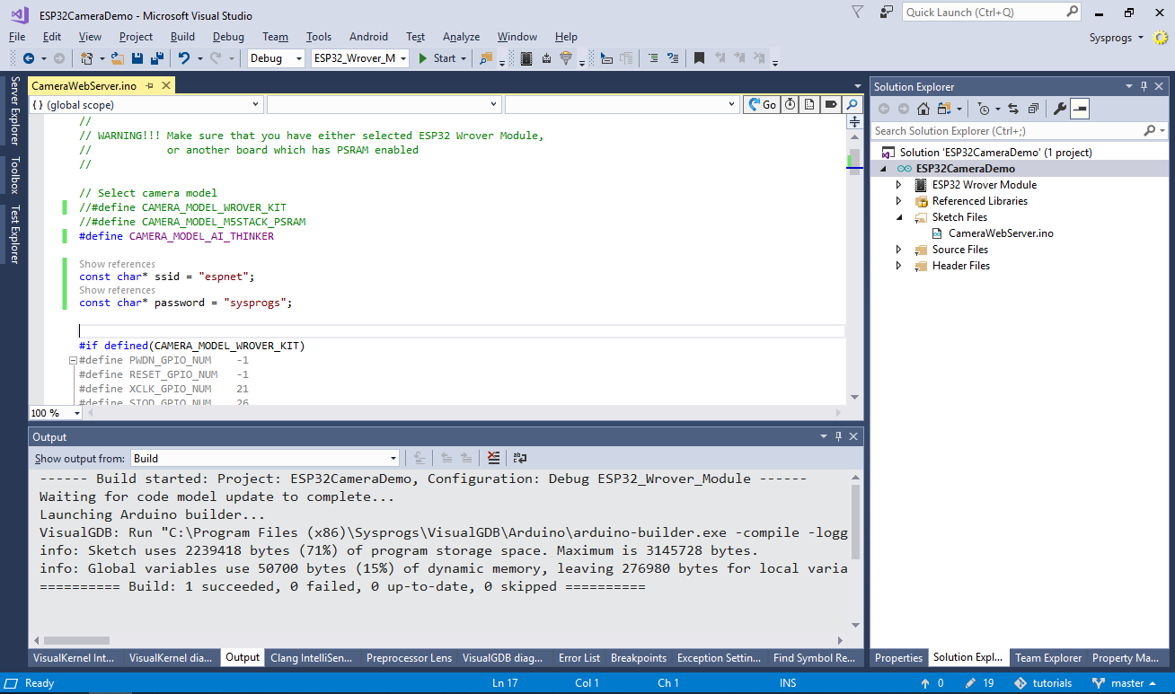Switch to the Error List tab
The height and width of the screenshot is (694, 1175).
click(579, 658)
